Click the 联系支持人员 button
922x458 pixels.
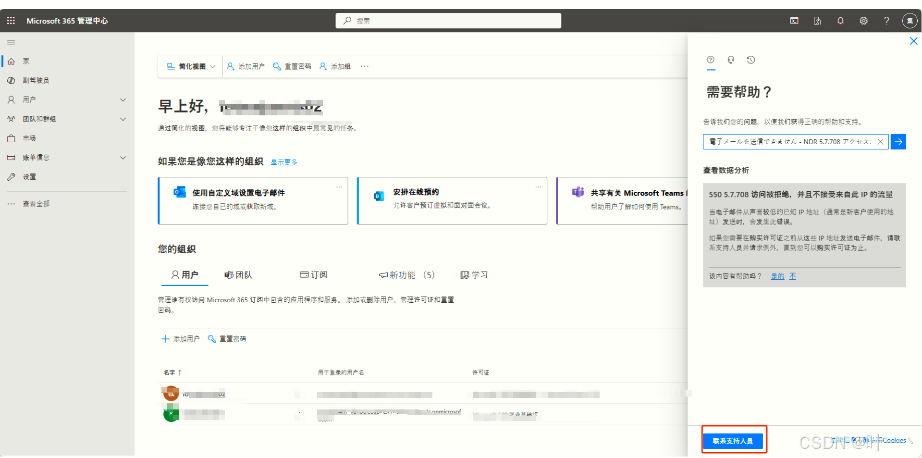[x=733, y=441]
